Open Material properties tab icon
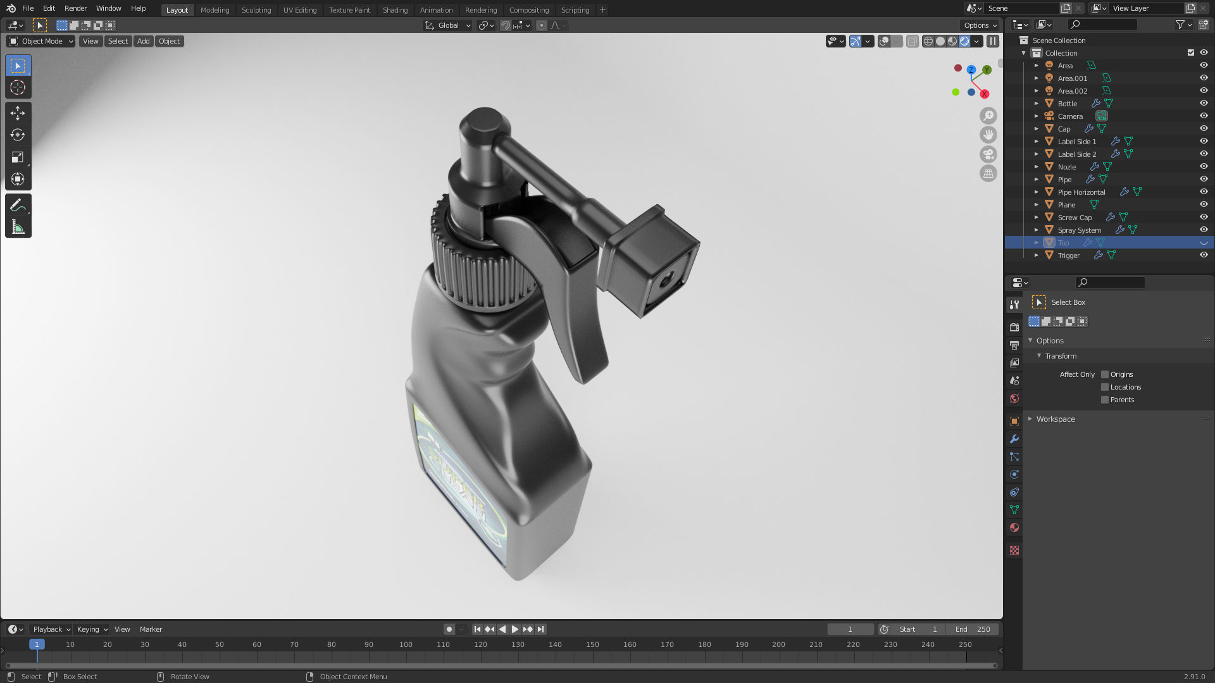The image size is (1215, 683). point(1014,527)
